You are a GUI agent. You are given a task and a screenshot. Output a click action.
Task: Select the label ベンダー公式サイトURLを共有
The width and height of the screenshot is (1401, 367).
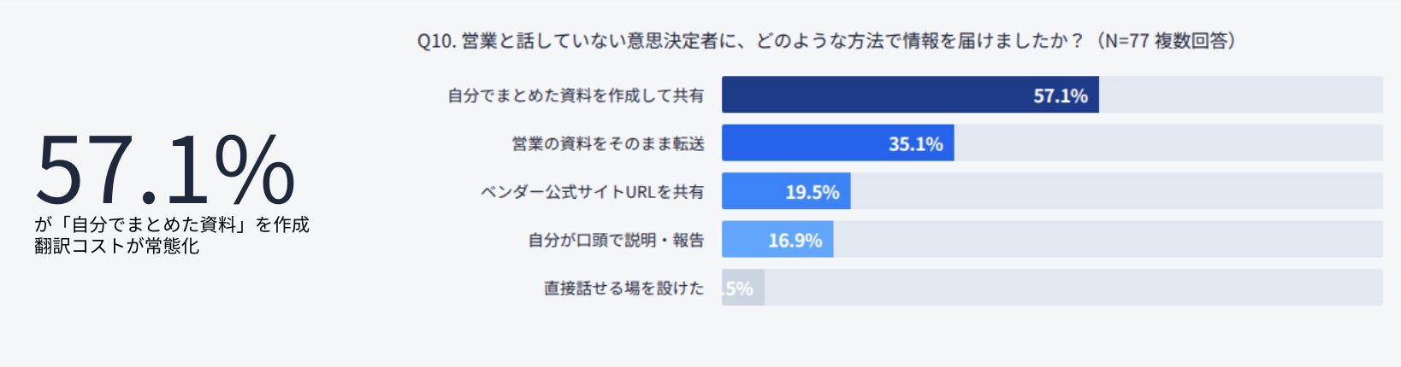(x=592, y=192)
